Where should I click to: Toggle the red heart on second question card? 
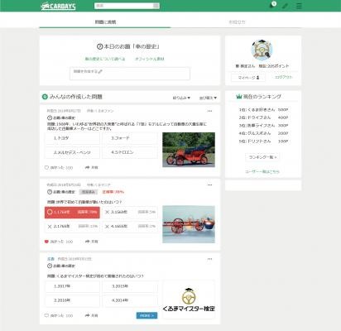click(46, 242)
